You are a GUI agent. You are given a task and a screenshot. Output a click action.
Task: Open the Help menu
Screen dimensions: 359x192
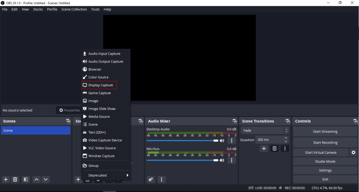[x=107, y=9]
